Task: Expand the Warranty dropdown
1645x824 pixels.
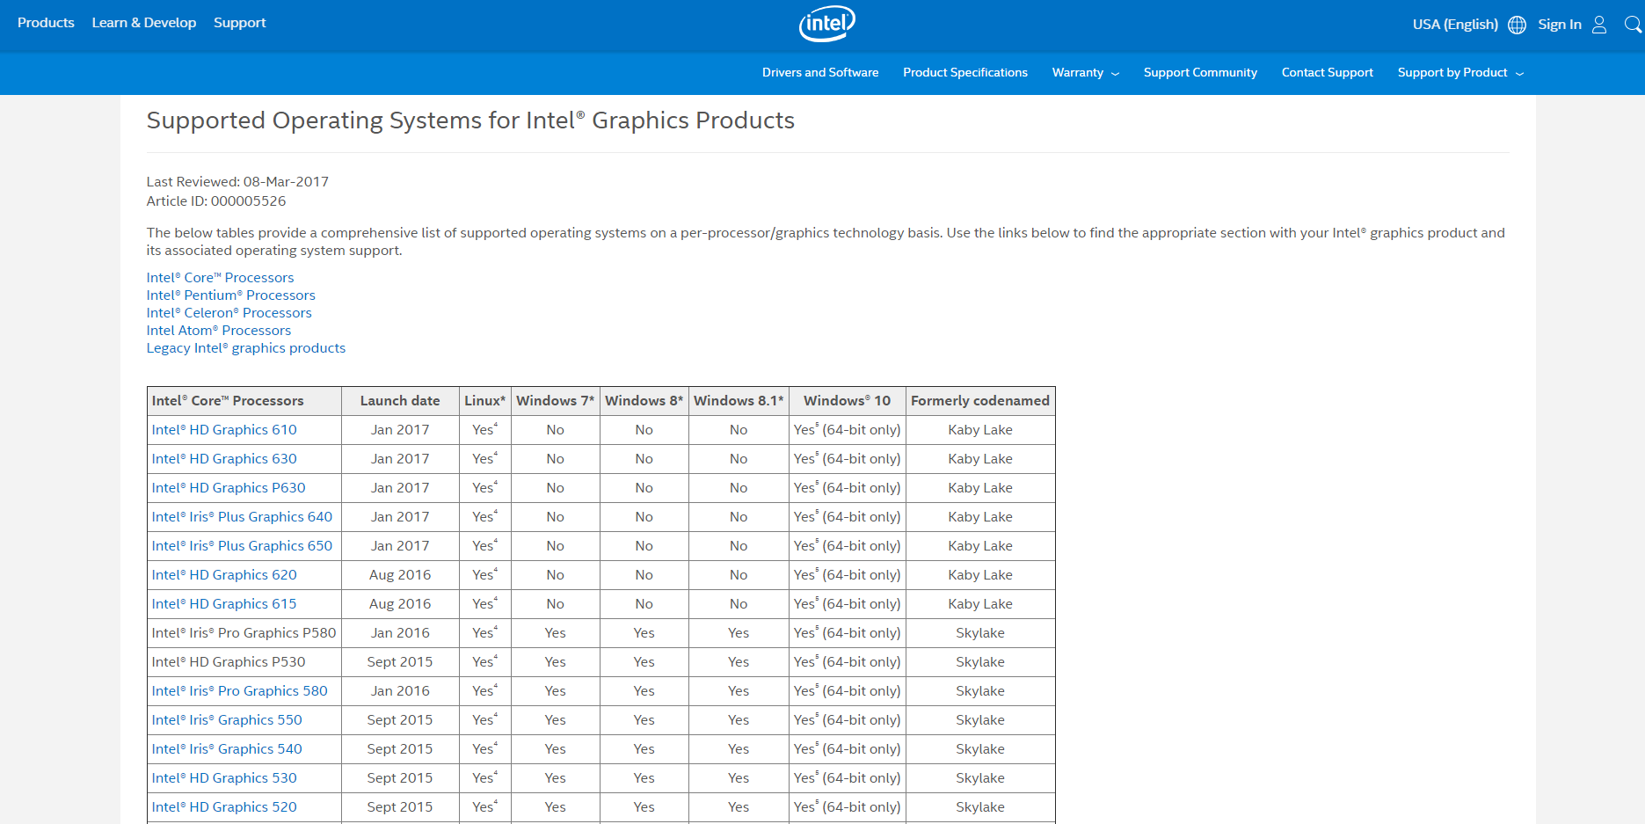Action: [x=1086, y=73]
